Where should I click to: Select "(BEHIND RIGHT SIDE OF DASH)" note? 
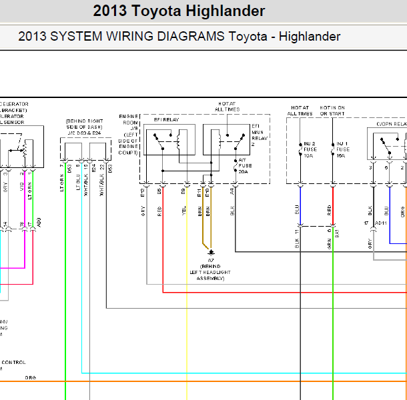tap(84, 124)
